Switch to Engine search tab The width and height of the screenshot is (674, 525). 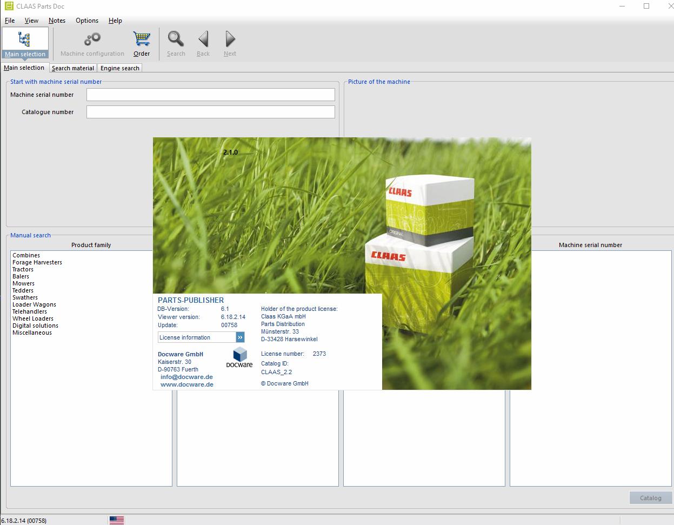[x=120, y=68]
